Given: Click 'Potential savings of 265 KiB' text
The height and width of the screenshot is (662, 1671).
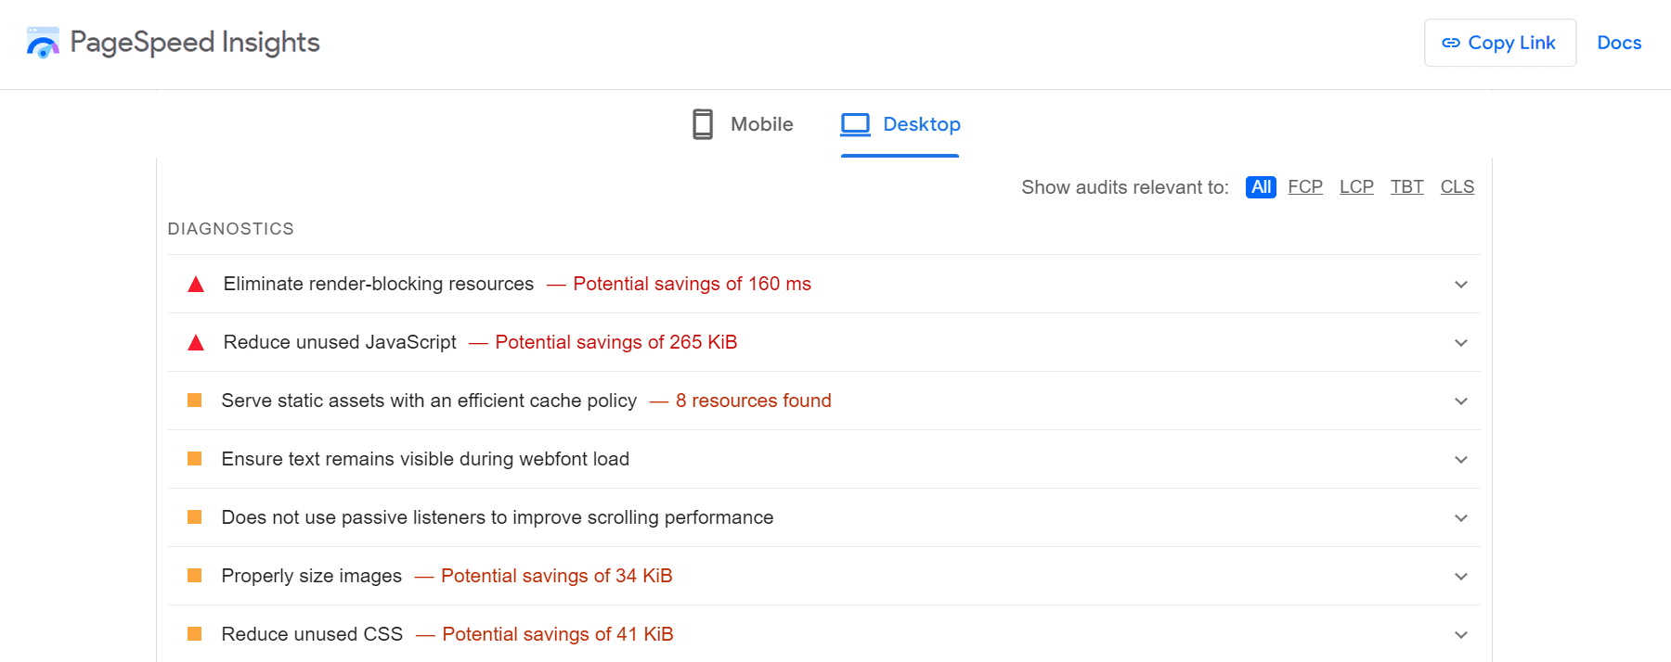Looking at the screenshot, I should coord(616,342).
